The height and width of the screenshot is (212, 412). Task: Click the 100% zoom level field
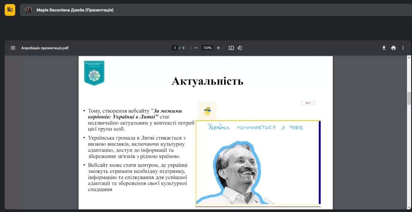tap(207, 48)
